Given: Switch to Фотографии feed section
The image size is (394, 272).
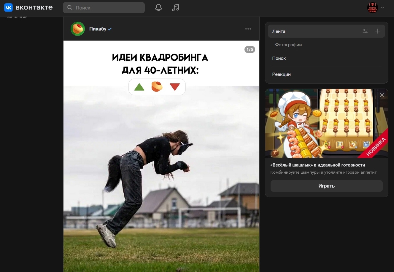Looking at the screenshot, I should click(x=288, y=45).
